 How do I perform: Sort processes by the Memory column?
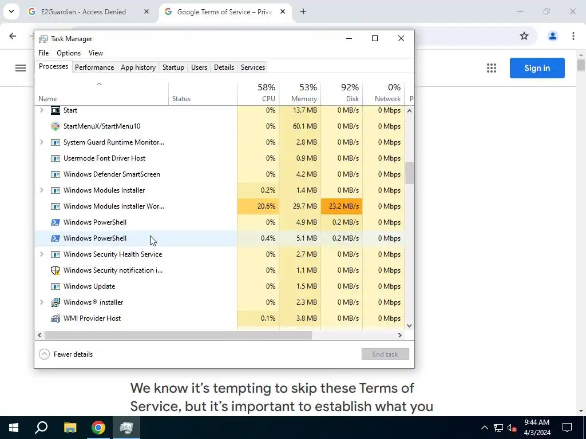tap(300, 93)
